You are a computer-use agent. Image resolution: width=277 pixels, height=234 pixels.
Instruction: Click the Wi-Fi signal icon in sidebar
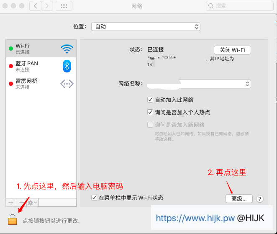[x=67, y=49]
